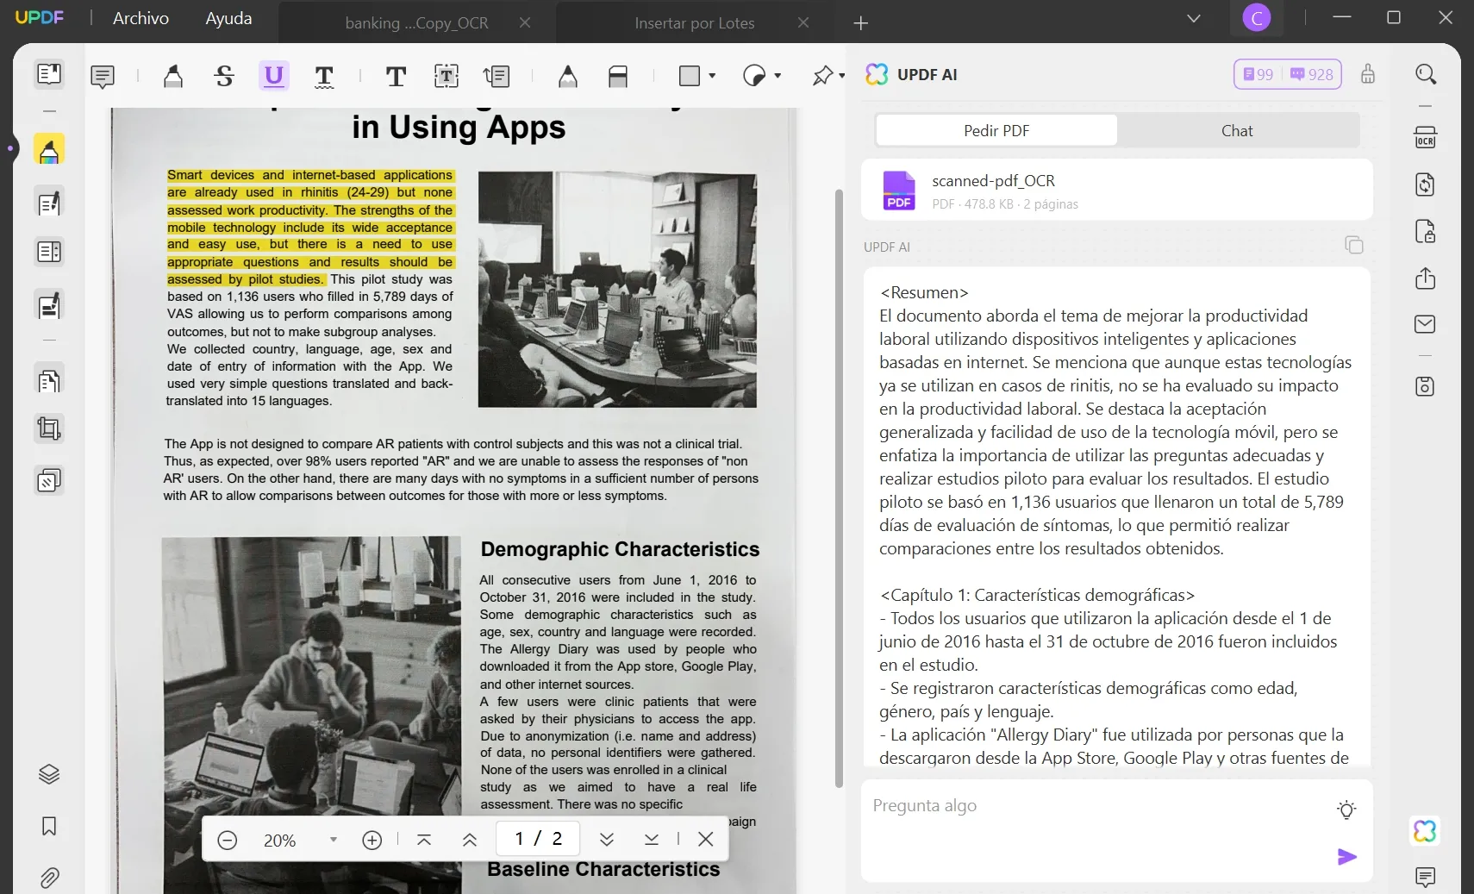
Task: Run OCR from right sidebar
Action: pyautogui.click(x=1426, y=137)
